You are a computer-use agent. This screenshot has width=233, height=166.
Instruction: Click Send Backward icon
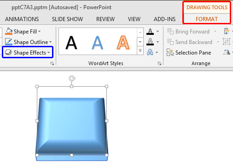pos(170,42)
